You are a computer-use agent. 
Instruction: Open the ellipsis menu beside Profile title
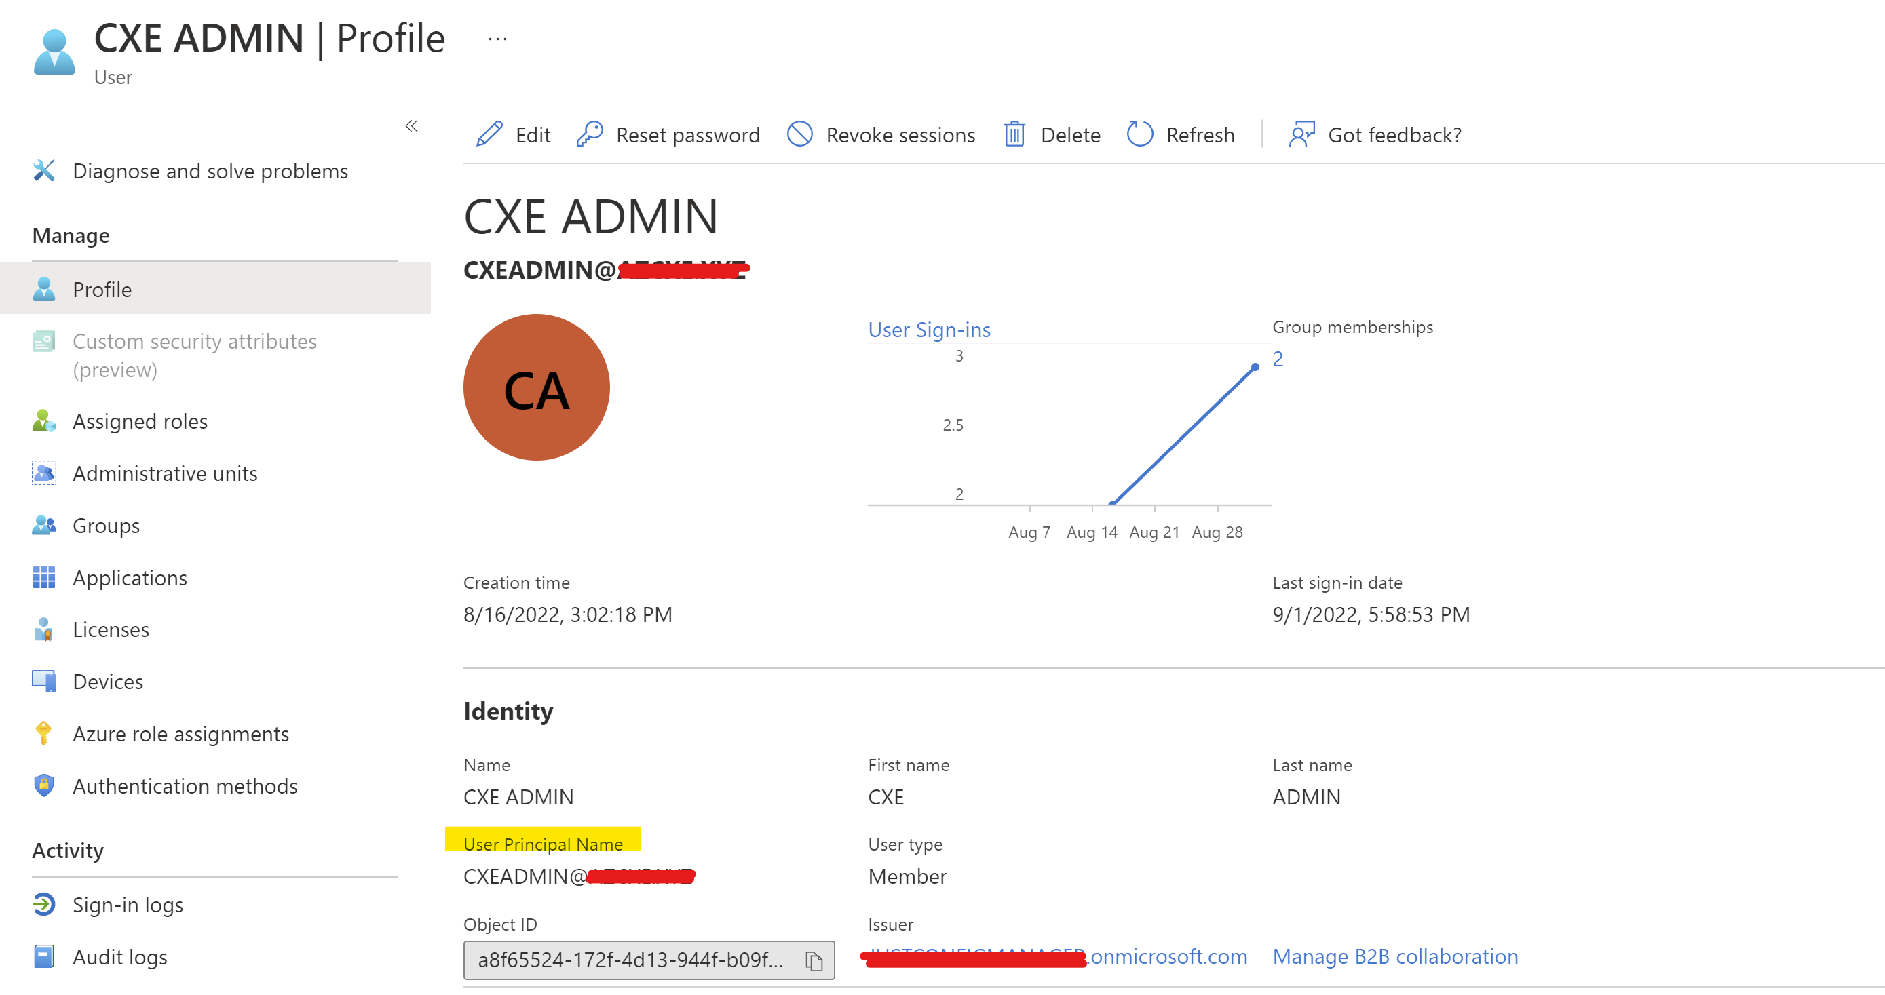click(x=496, y=38)
